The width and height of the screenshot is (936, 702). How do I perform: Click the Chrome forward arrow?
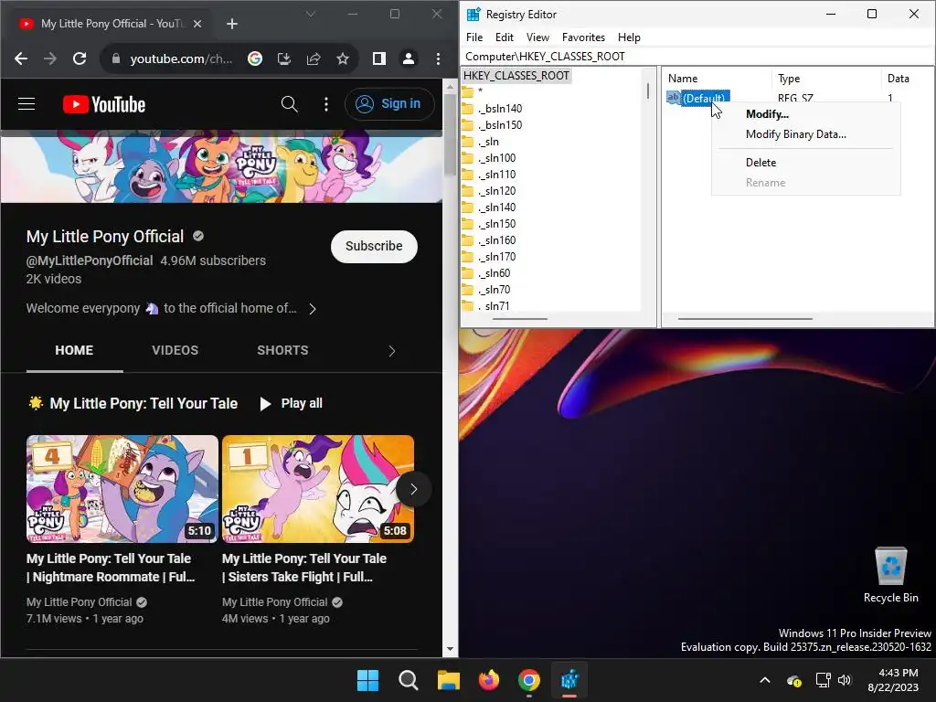(x=50, y=58)
